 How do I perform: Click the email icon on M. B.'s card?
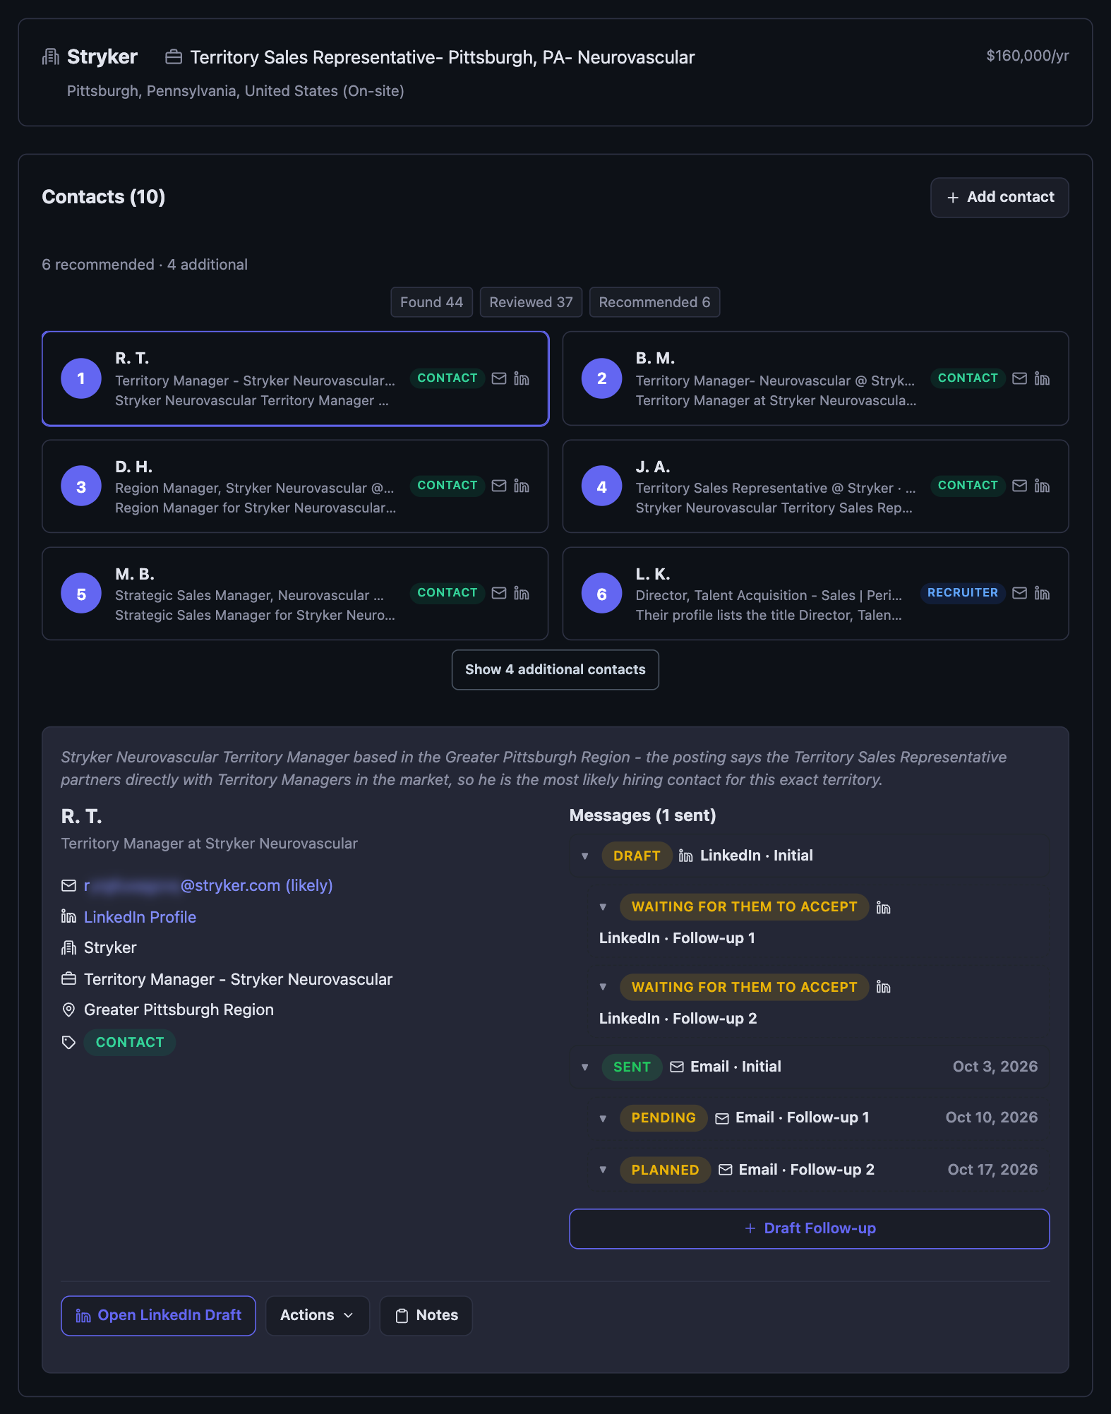[499, 593]
